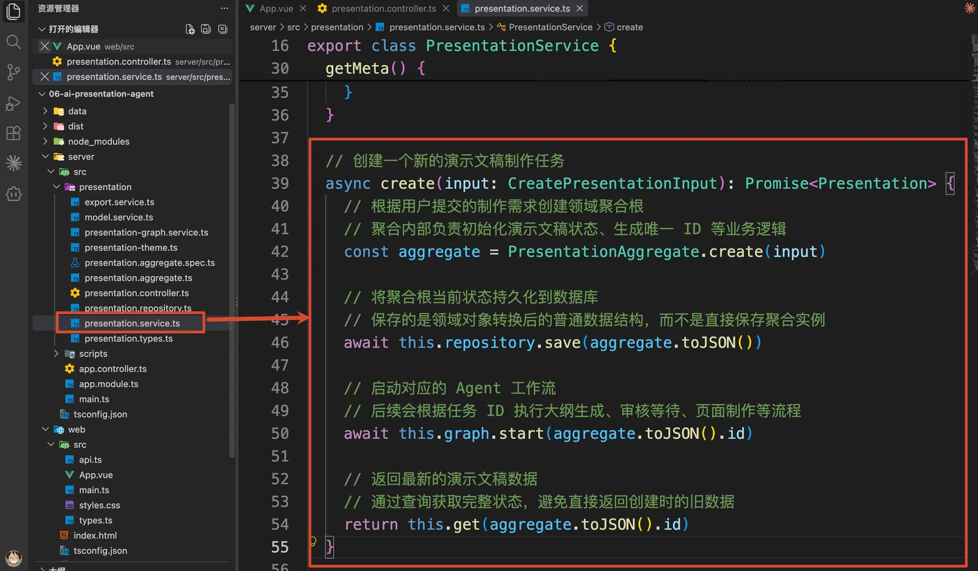The image size is (978, 571).
Task: Open index.html in web folder
Action: click(95, 536)
